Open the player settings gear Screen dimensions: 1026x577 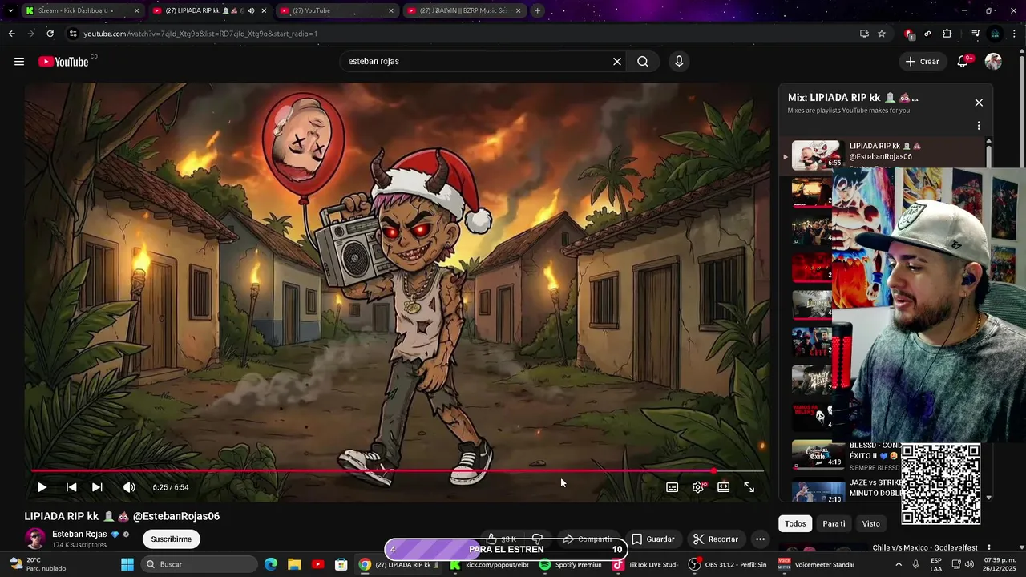698,487
